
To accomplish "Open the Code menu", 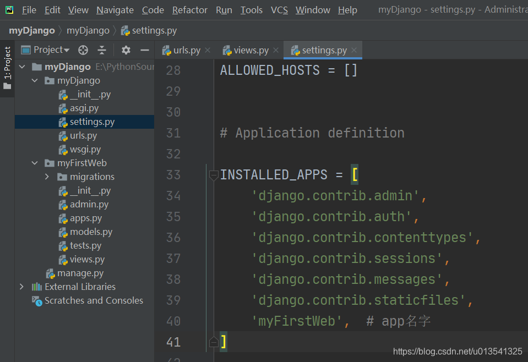I will click(x=153, y=10).
